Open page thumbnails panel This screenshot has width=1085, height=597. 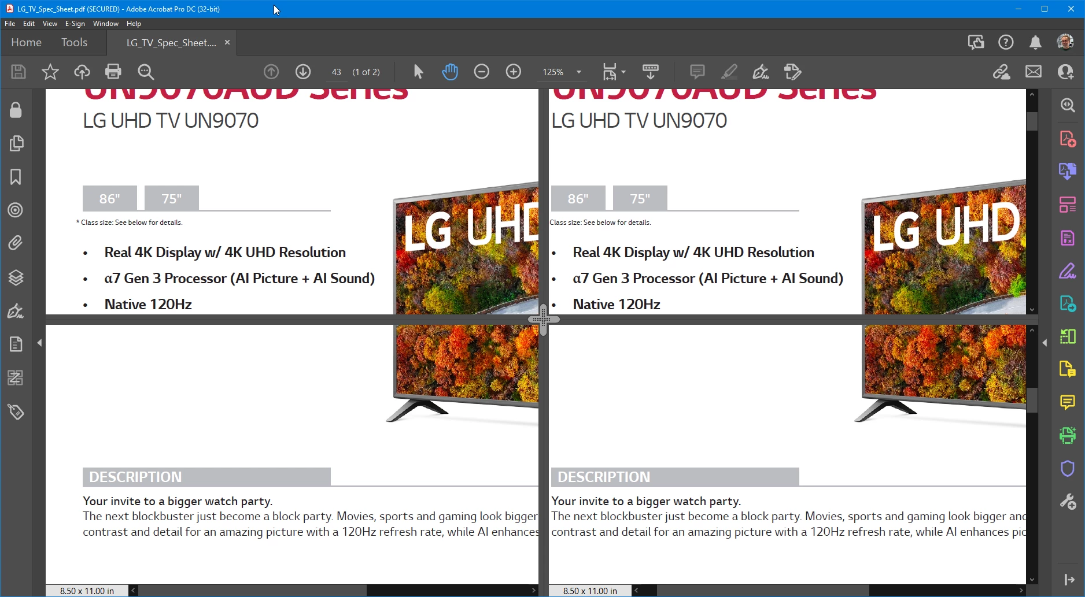pos(16,143)
